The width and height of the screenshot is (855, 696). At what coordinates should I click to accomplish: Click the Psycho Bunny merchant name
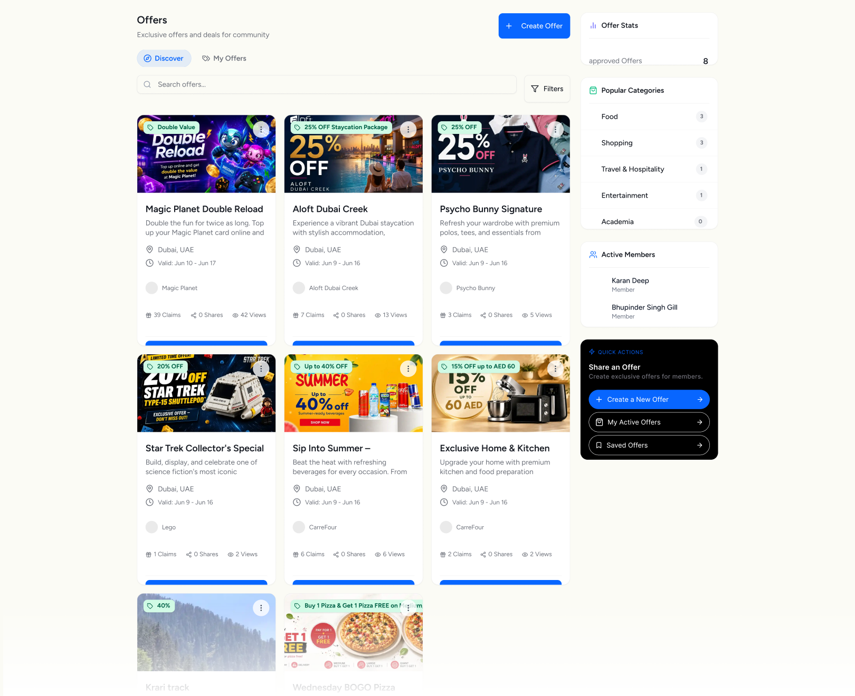tap(476, 288)
